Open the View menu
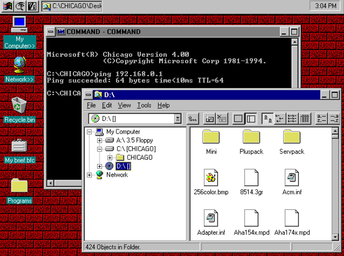Image resolution: width=344 pixels, height=256 pixels. tap(124, 105)
